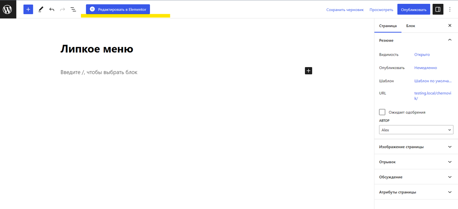Click Сохранить черновик link

tap(345, 10)
